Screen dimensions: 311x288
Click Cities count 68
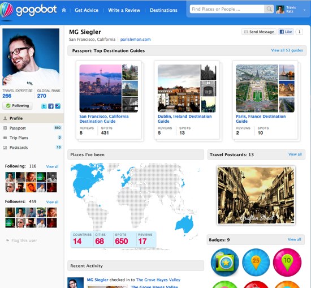click(100, 241)
